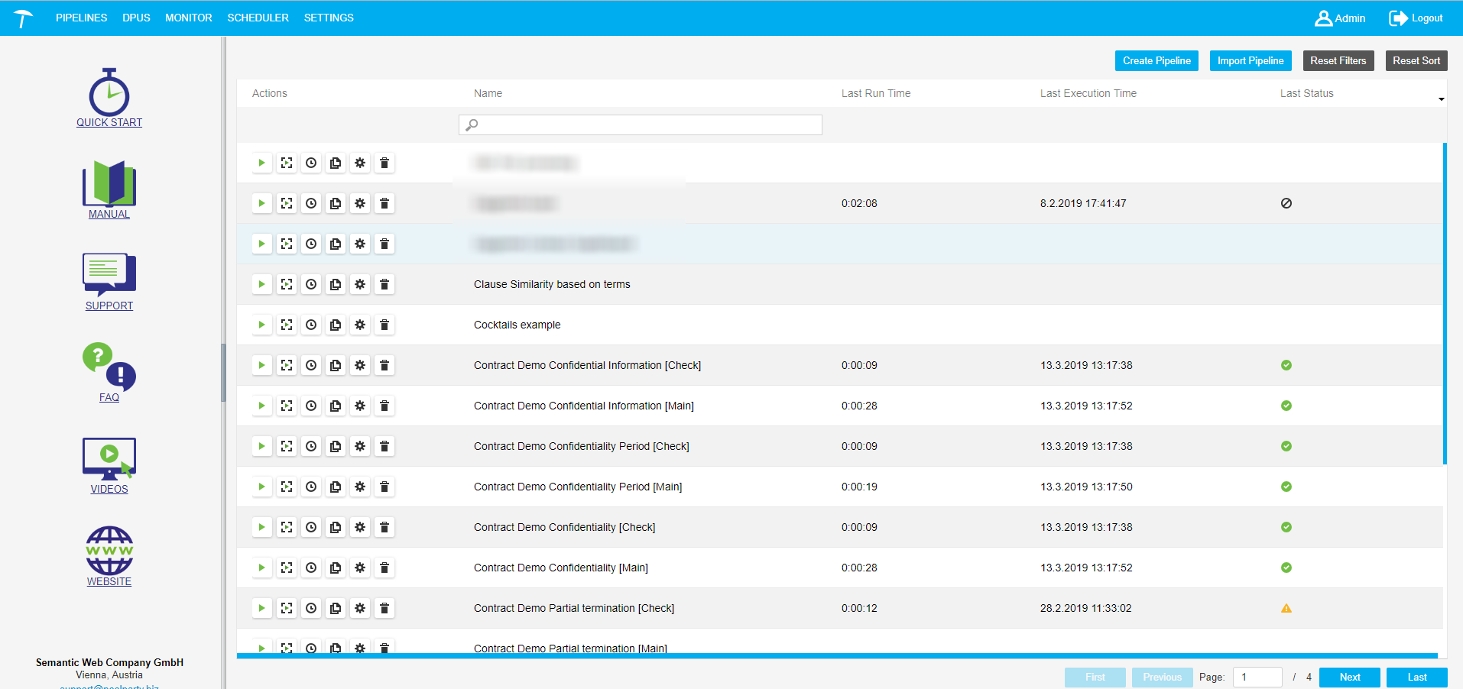Open the sort dropdown near Last Status header

tap(1442, 98)
